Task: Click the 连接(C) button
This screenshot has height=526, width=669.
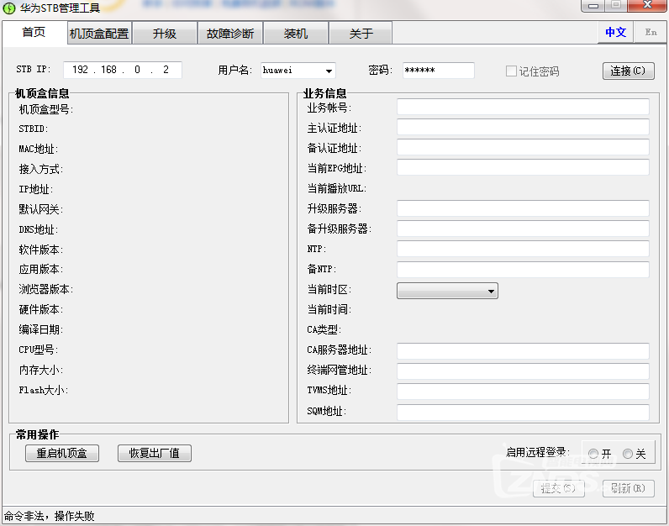Action: point(628,71)
